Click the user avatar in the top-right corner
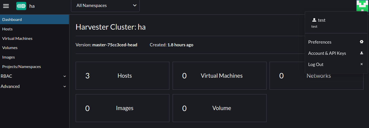Image resolution: width=369 pixels, height=128 pixels. point(362,5)
